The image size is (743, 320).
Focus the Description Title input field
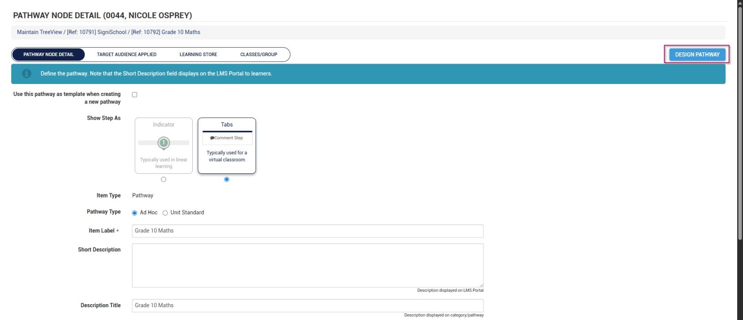click(x=308, y=305)
